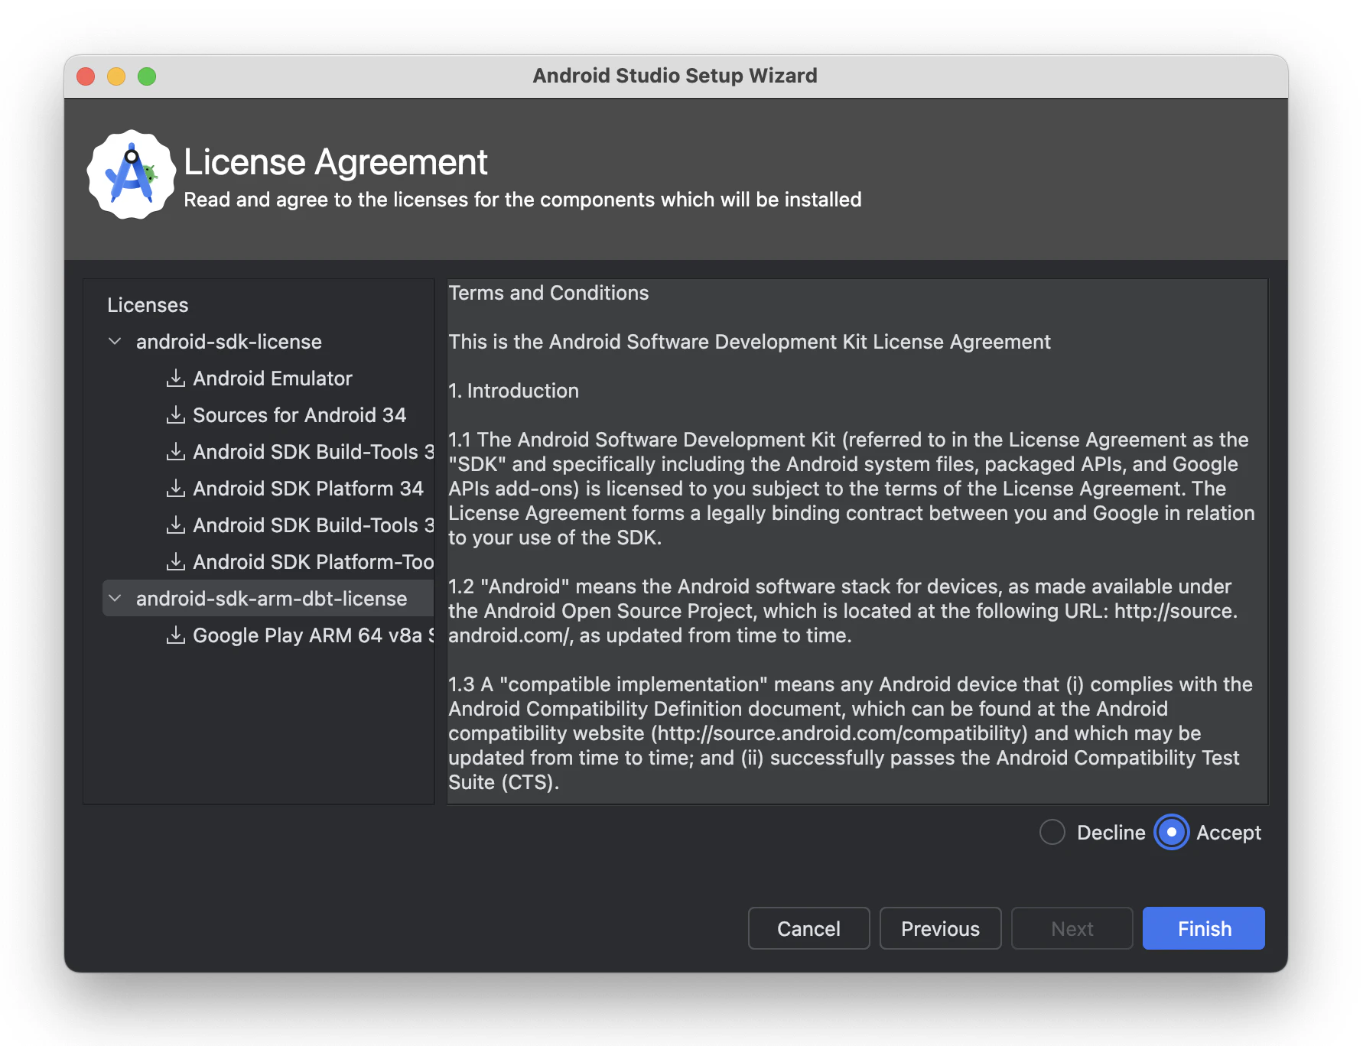Collapse the android-sdk-license group
Viewport: 1363px width, 1046px height.
tap(115, 341)
